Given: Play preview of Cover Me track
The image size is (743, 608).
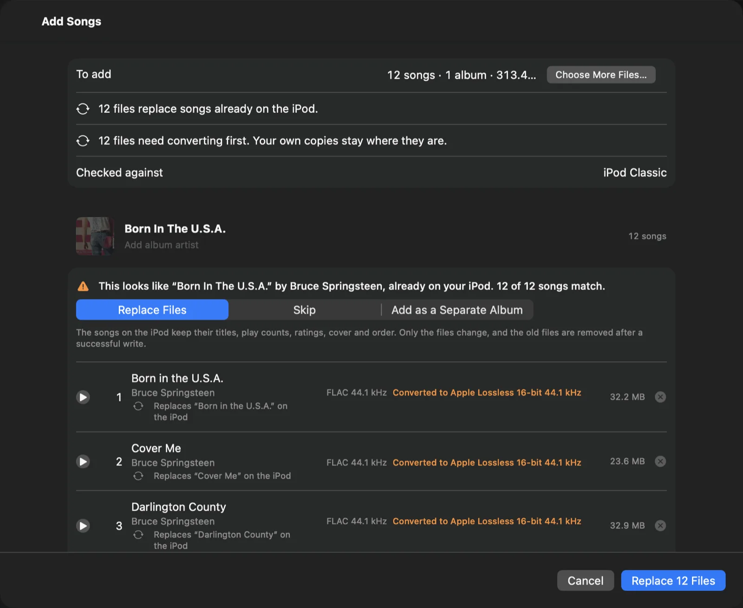Looking at the screenshot, I should click(x=83, y=462).
